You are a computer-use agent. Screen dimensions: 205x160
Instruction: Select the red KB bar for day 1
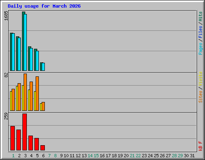coord(12,138)
